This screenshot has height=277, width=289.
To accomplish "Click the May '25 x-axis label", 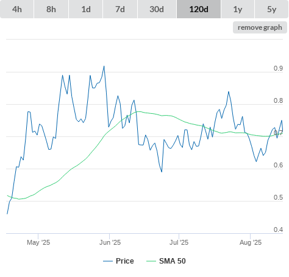I will click(38, 242).
